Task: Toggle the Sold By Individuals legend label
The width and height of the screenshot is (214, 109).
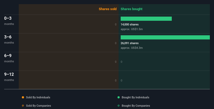Action: click(x=38, y=97)
